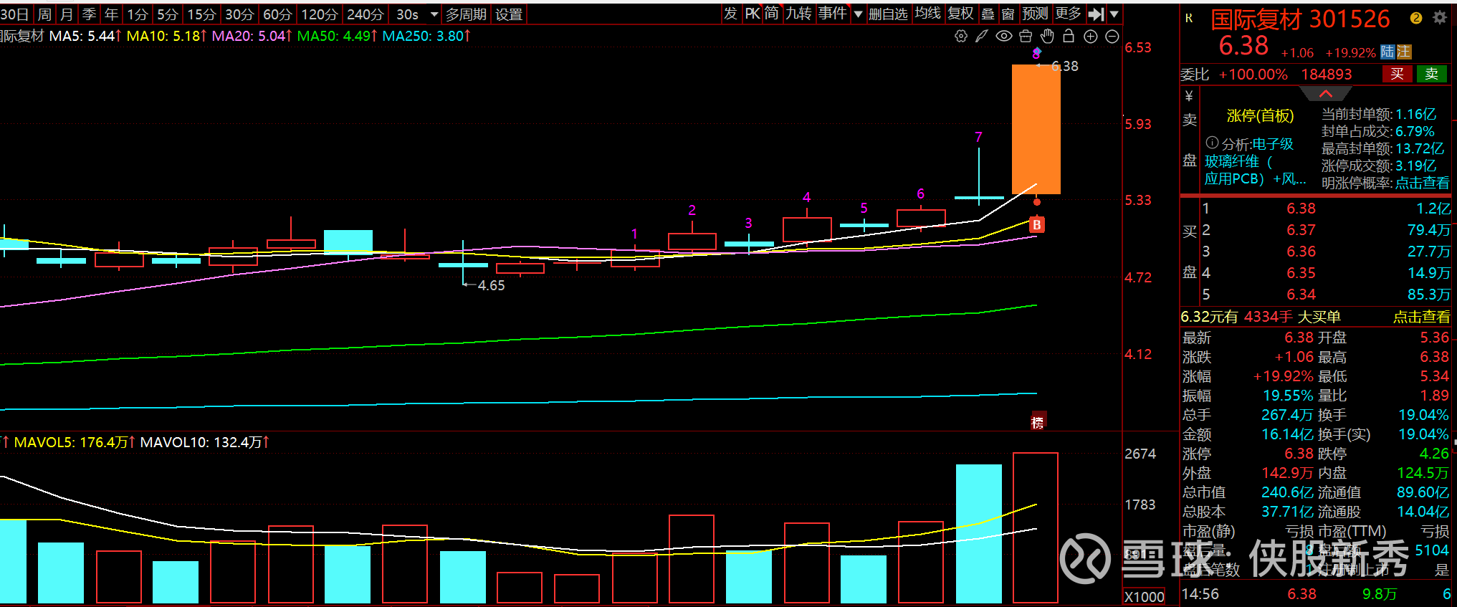1457x607 pixels.
Task: Click the 叠 overlay button
Action: (x=988, y=14)
